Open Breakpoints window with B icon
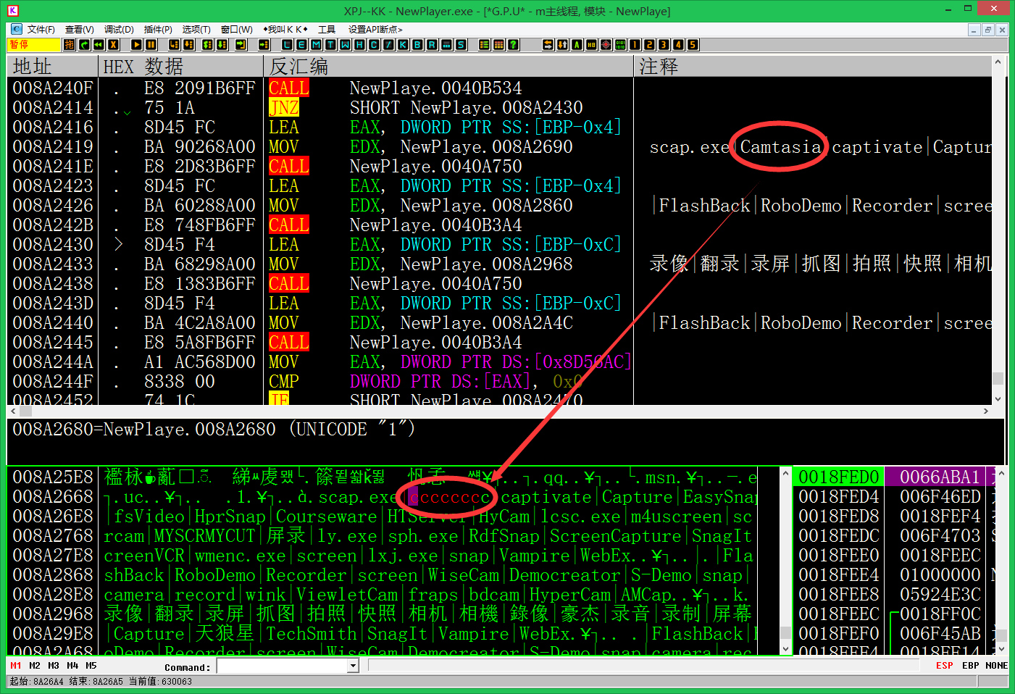The image size is (1015, 694). (418, 45)
